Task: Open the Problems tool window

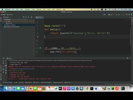Action: coord(29,82)
